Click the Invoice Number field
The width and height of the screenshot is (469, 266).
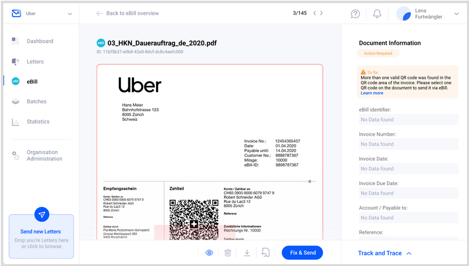coord(409,144)
